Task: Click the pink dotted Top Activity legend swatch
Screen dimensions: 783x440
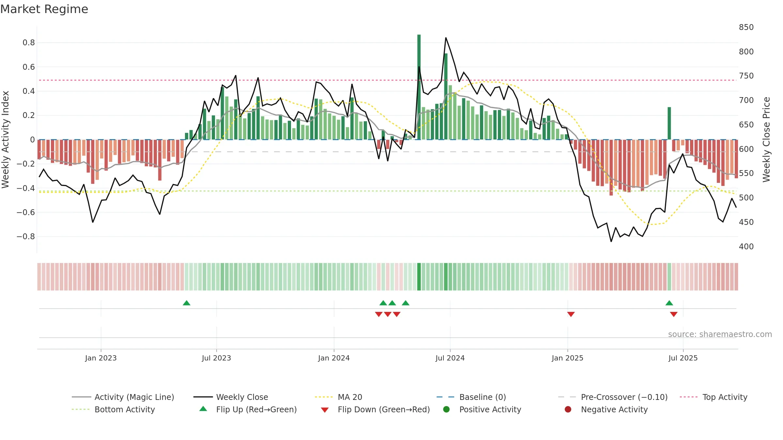Action: pyautogui.click(x=689, y=397)
